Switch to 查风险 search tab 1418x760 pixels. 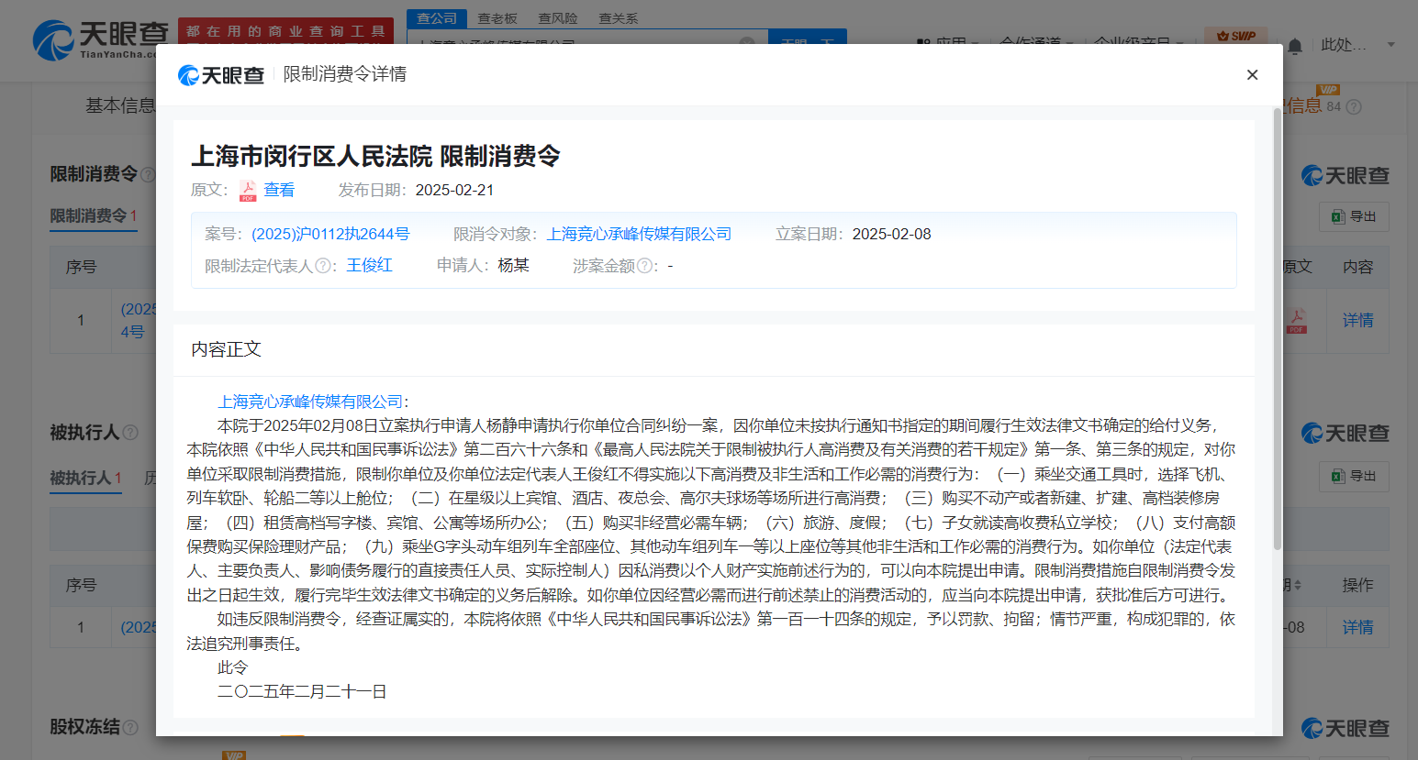[x=558, y=18]
